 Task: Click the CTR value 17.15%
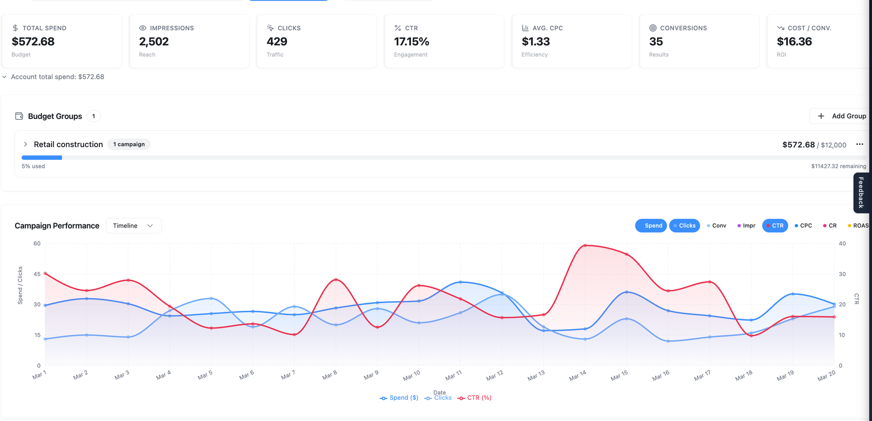[x=411, y=42]
